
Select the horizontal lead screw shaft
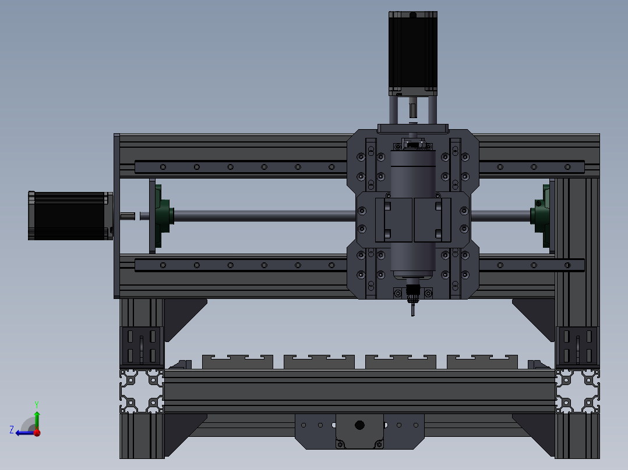tap(262, 215)
